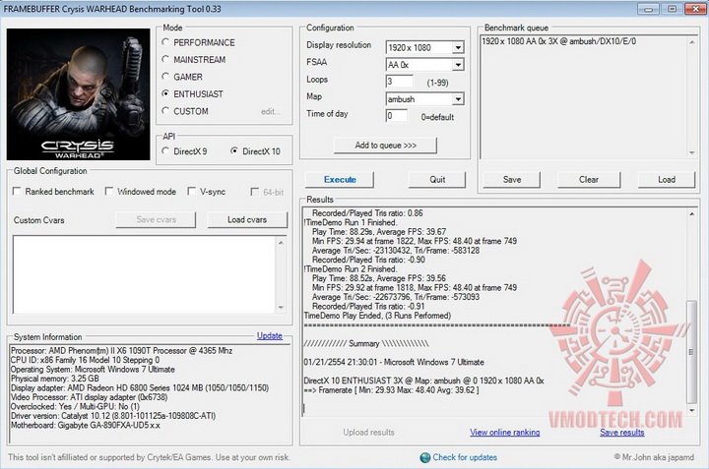
Task: Click the 'TimeDemo Run 1 Finished' line
Action: pos(351,222)
